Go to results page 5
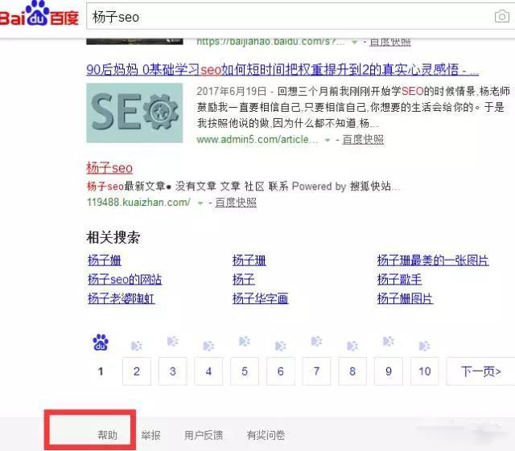Image resolution: width=515 pixels, height=451 pixels. tap(245, 371)
